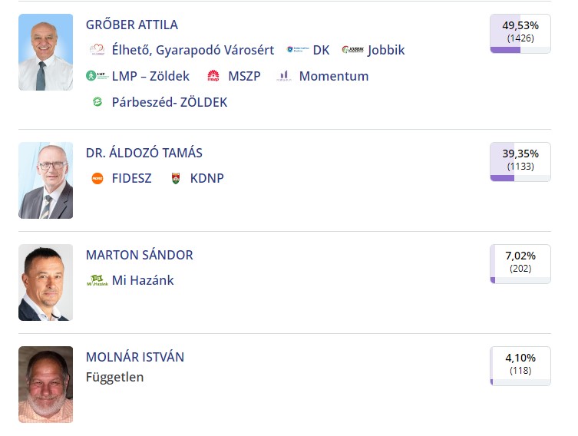
Task: Click the Párbeszéd-ZÖLDEK green logo
Action: [x=97, y=102]
